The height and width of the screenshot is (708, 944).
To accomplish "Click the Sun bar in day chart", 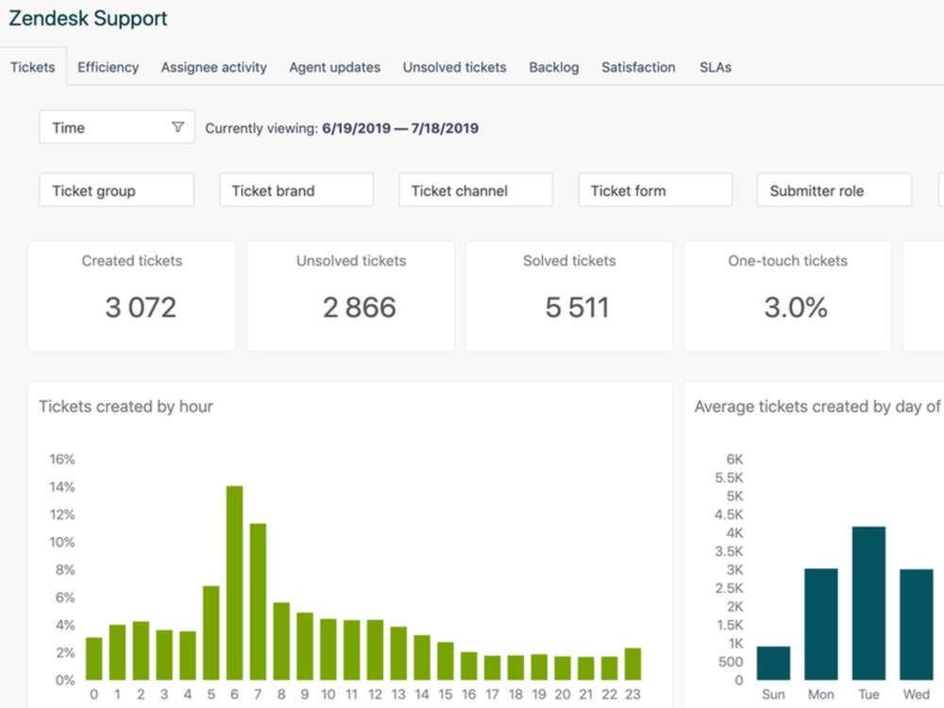I will click(774, 664).
